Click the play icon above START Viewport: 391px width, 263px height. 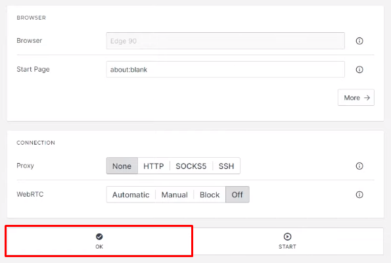click(287, 236)
